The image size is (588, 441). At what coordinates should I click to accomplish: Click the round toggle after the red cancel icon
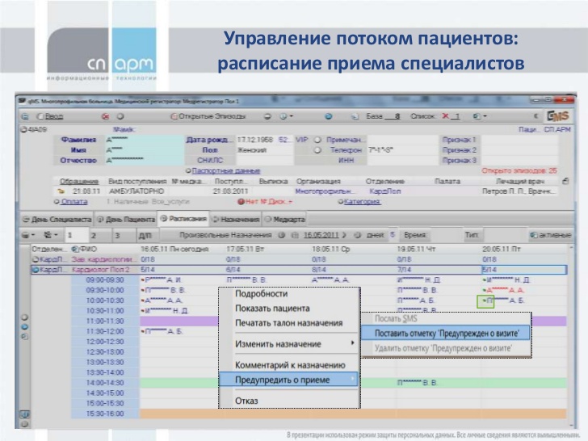coord(120,116)
